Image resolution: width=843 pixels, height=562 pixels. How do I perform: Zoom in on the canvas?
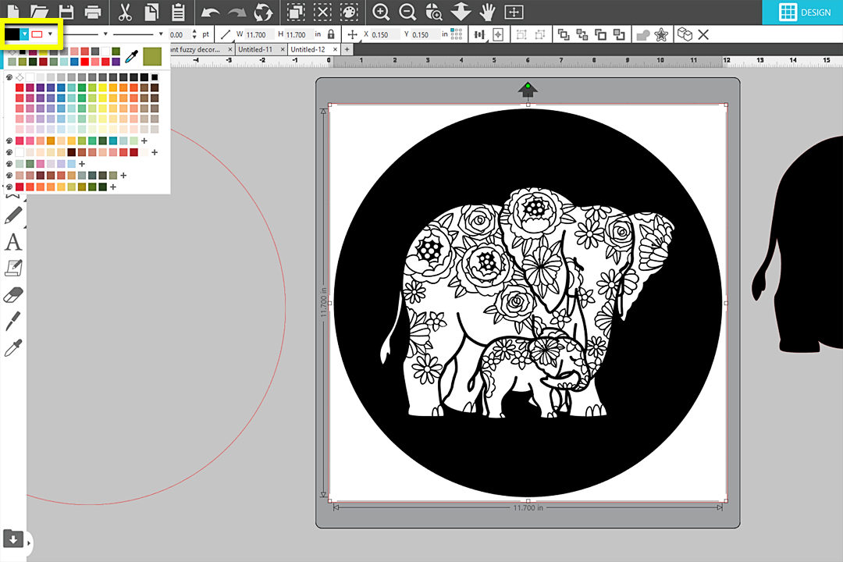381,11
